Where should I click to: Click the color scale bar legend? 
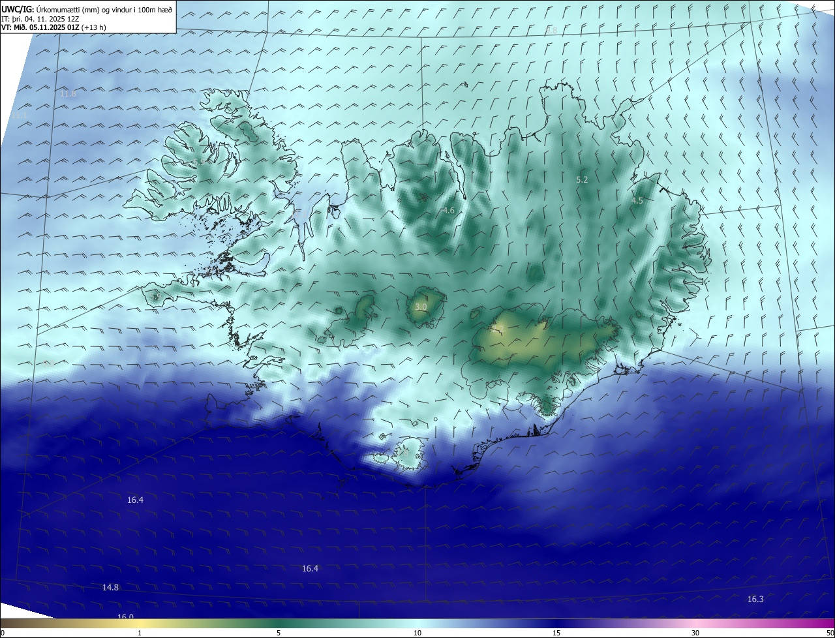[417, 623]
